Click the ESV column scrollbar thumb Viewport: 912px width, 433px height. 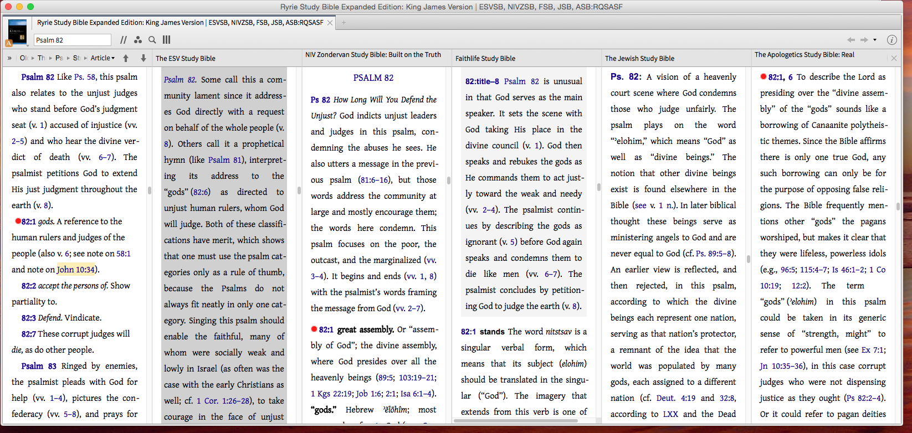(x=299, y=190)
